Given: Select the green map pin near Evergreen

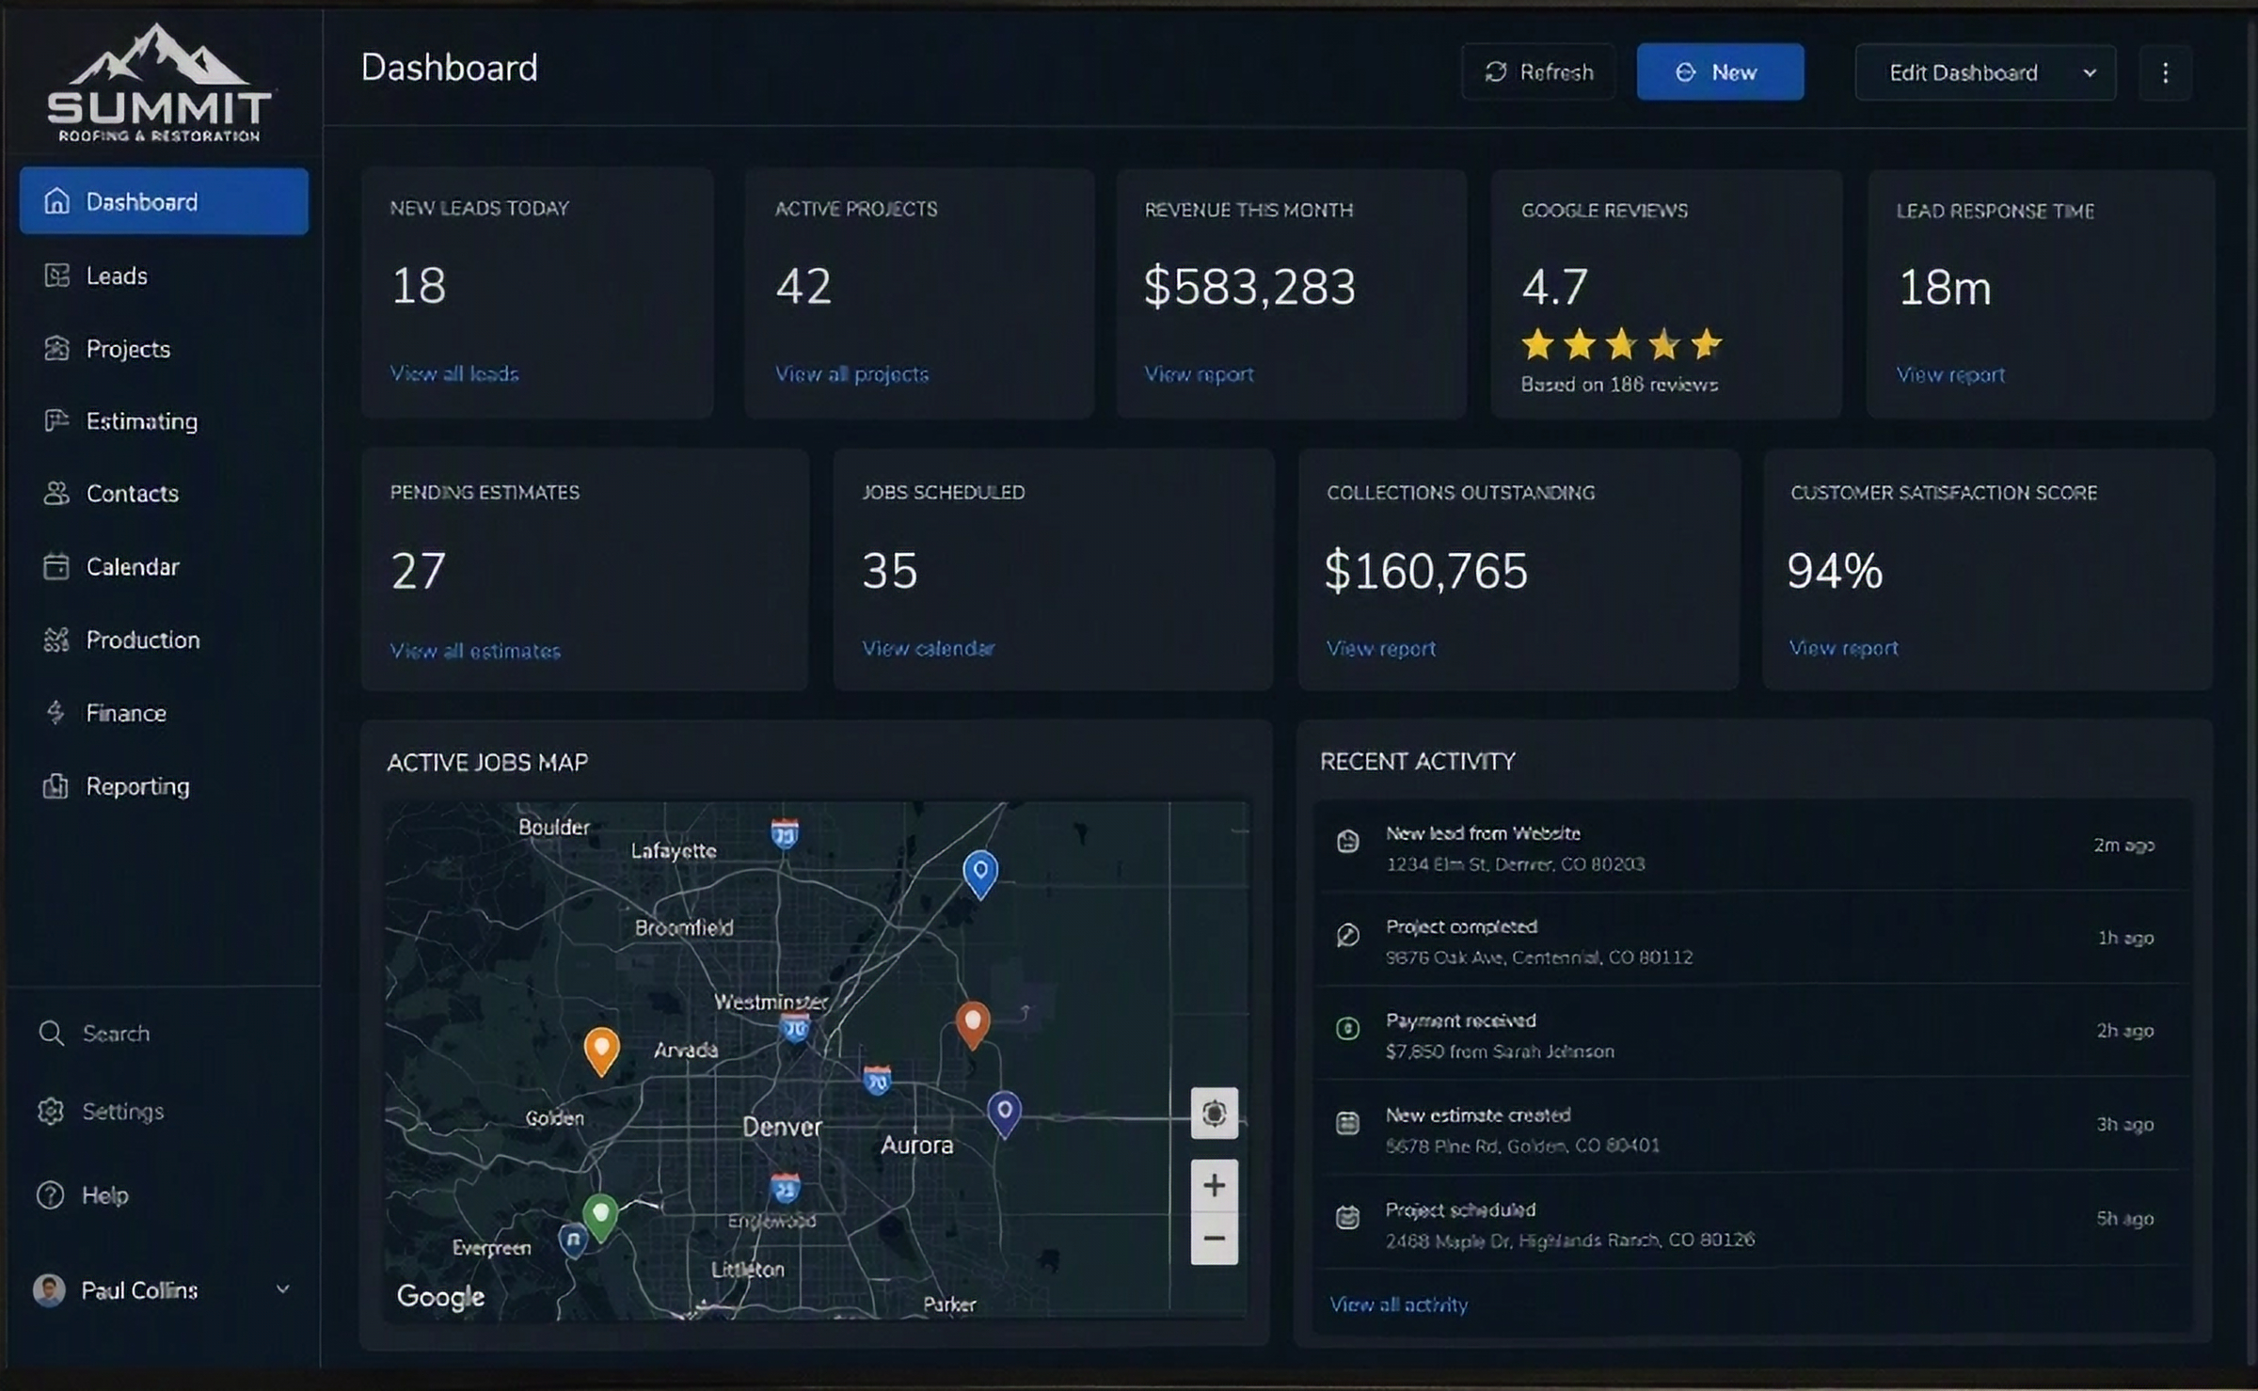Looking at the screenshot, I should pyautogui.click(x=600, y=1217).
